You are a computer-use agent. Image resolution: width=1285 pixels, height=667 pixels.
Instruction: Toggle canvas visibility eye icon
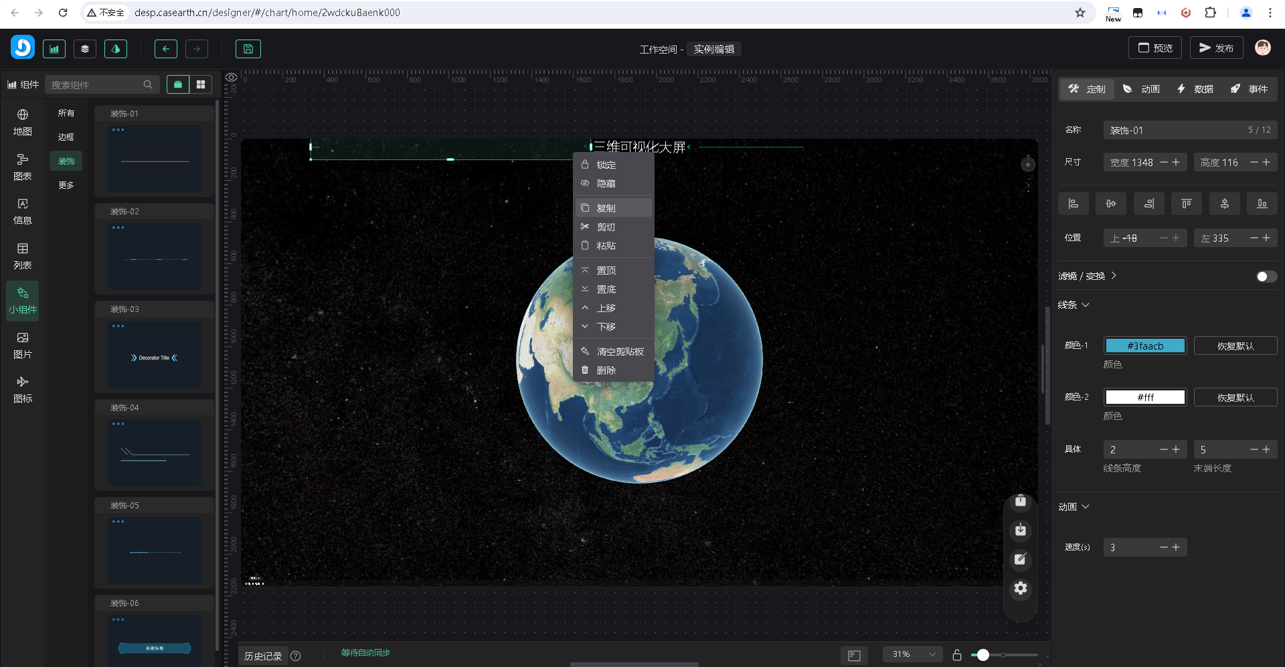coord(231,78)
